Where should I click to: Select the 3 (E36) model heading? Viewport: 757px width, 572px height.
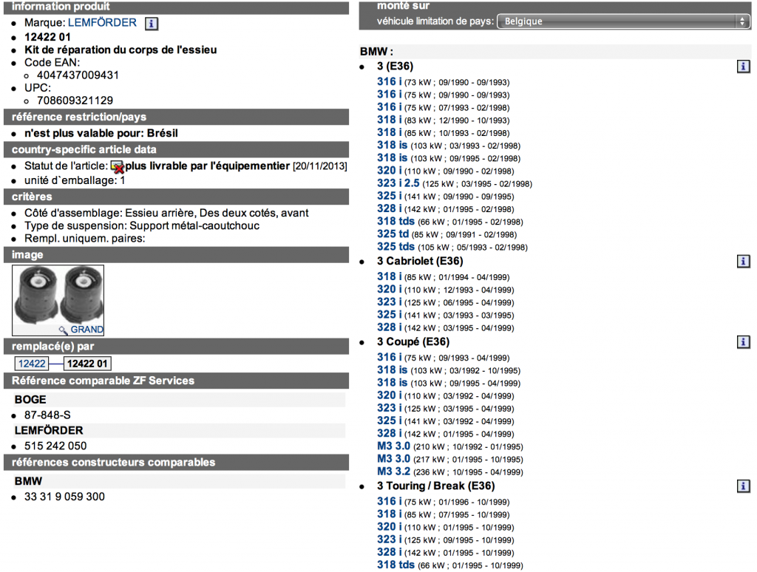396,66
